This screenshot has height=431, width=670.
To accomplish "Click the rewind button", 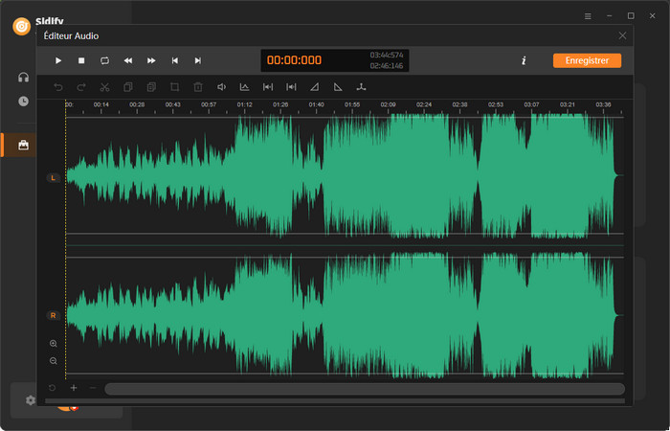I will (x=128, y=60).
